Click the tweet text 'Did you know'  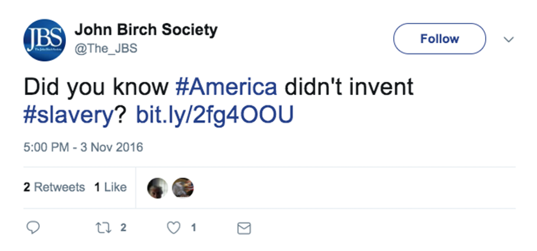(95, 86)
